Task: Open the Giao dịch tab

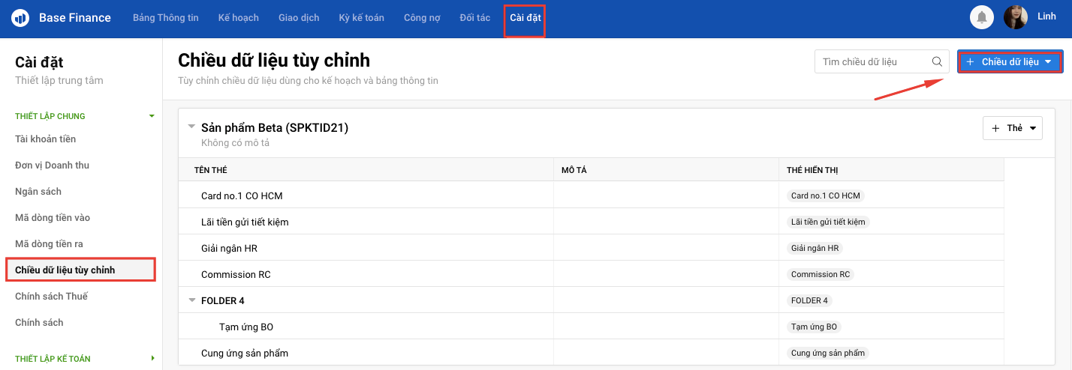Action: tap(299, 17)
